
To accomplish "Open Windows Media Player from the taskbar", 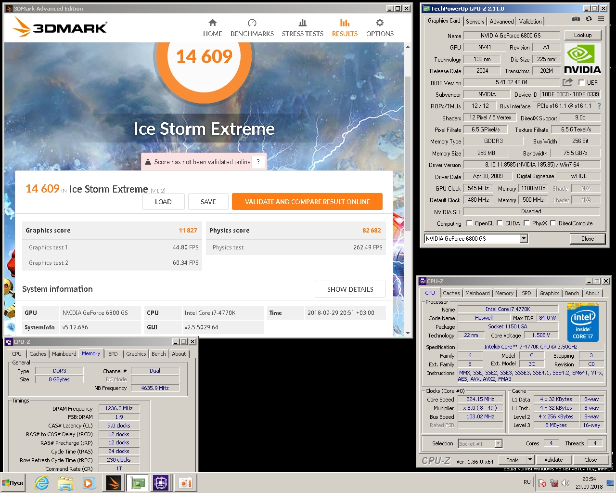I will (89, 483).
